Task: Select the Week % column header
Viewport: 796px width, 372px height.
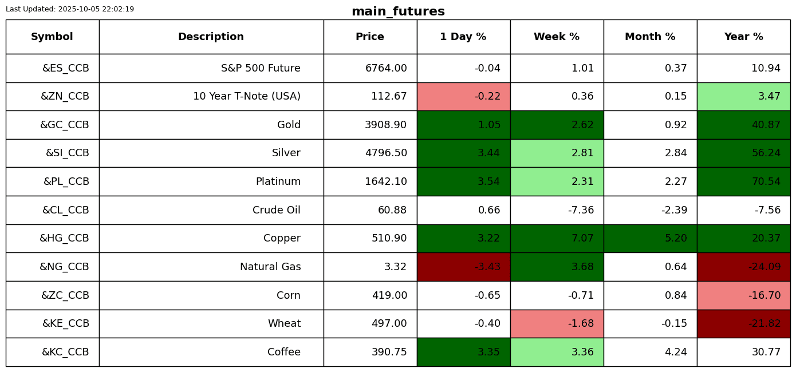Action: [x=557, y=37]
